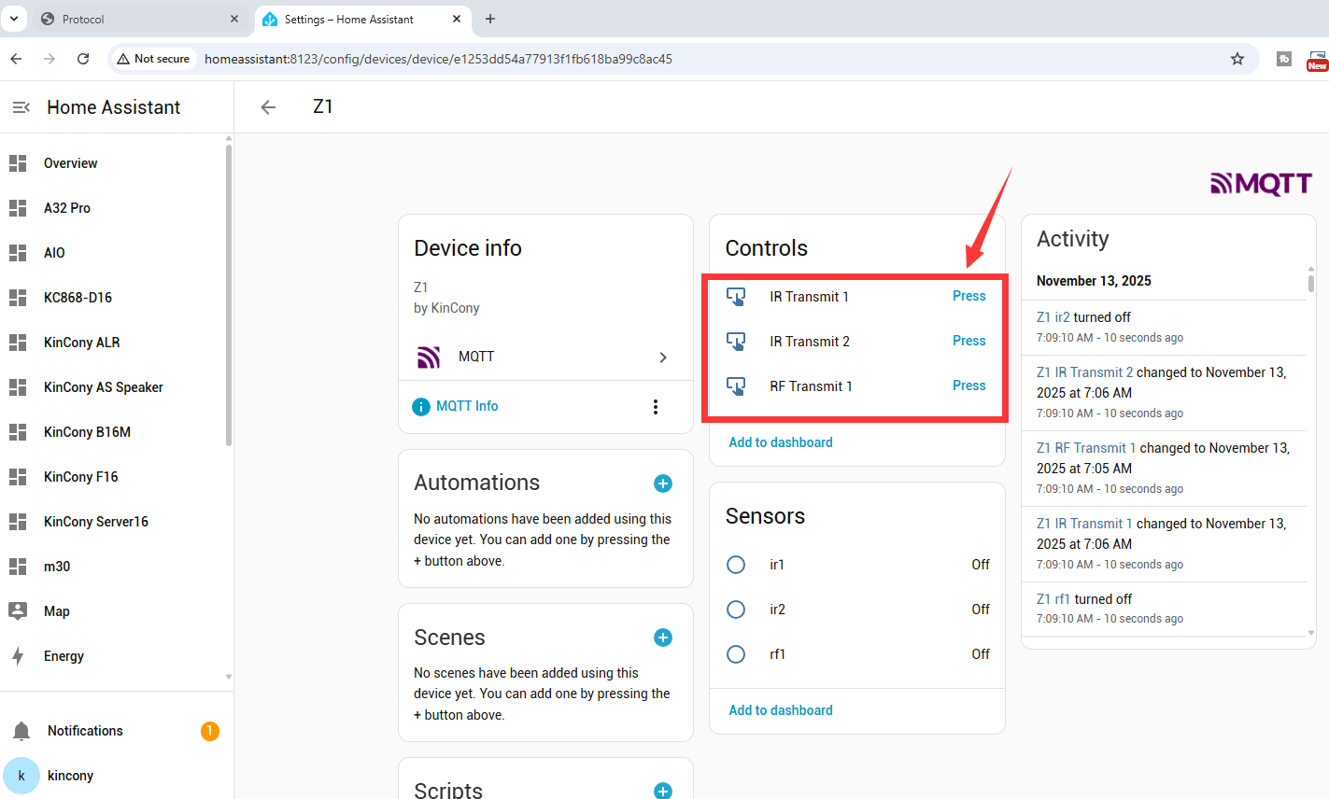The width and height of the screenshot is (1329, 799).
Task: Click Add to dashboard under Controls
Action: point(781,442)
